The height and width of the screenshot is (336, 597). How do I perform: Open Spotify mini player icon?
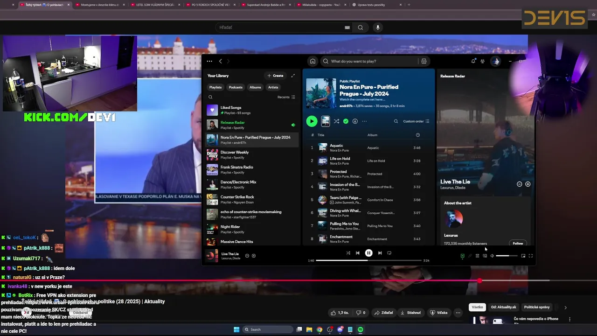tap(523, 256)
